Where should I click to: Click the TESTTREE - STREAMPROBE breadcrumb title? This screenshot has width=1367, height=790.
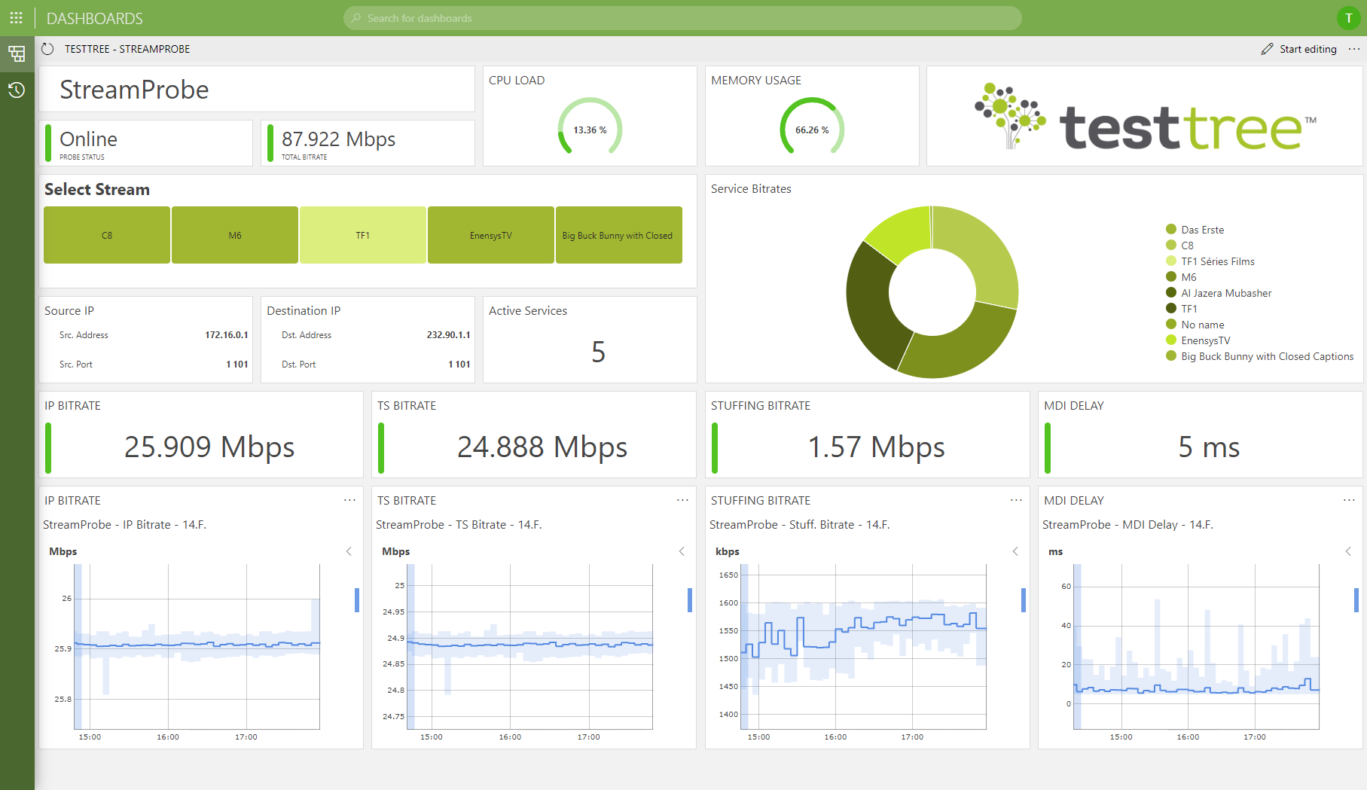coord(127,49)
